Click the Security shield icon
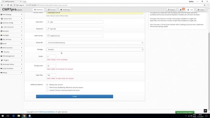This screenshot has height=118, width=210. pyautogui.click(x=2, y=52)
